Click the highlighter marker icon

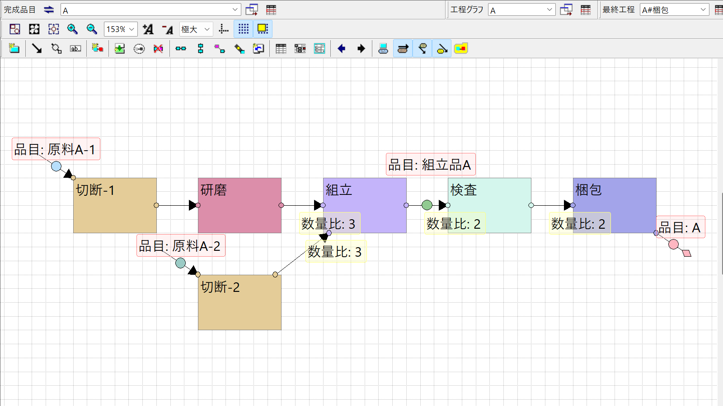coord(239,48)
